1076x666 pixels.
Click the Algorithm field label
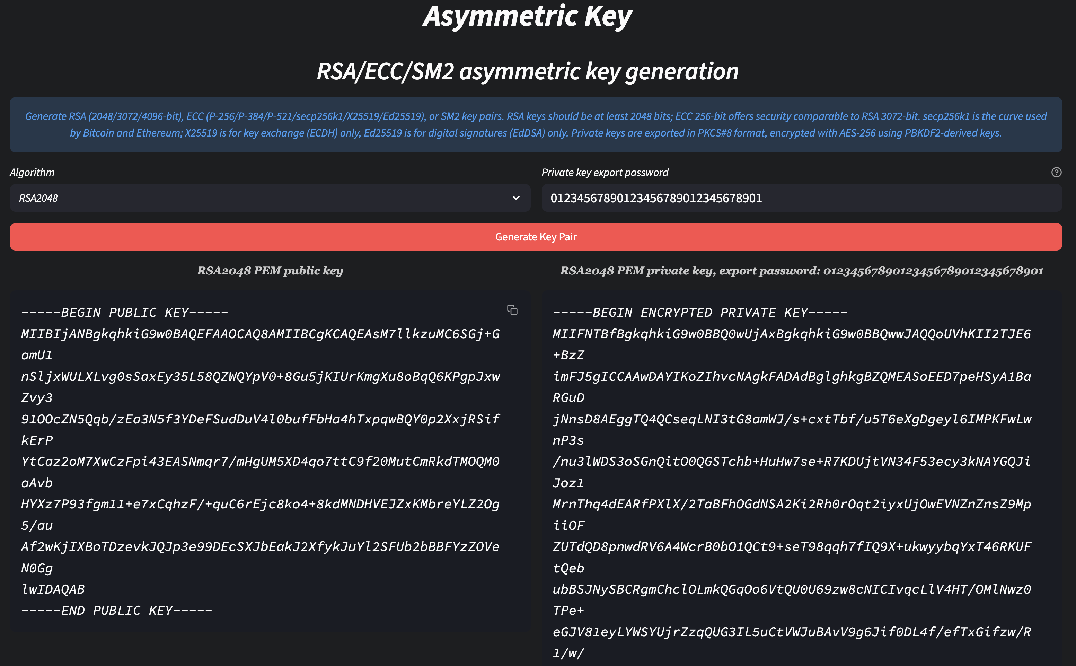[x=32, y=172]
